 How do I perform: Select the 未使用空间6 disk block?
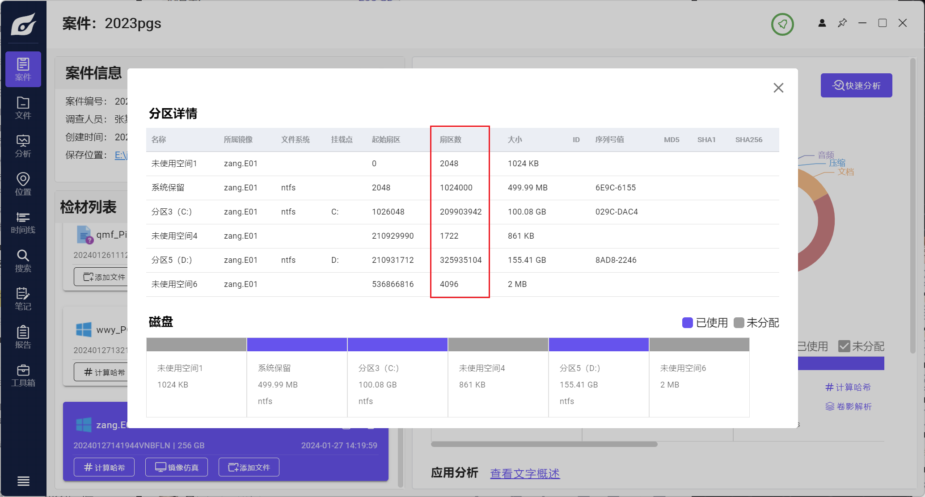pos(699,378)
